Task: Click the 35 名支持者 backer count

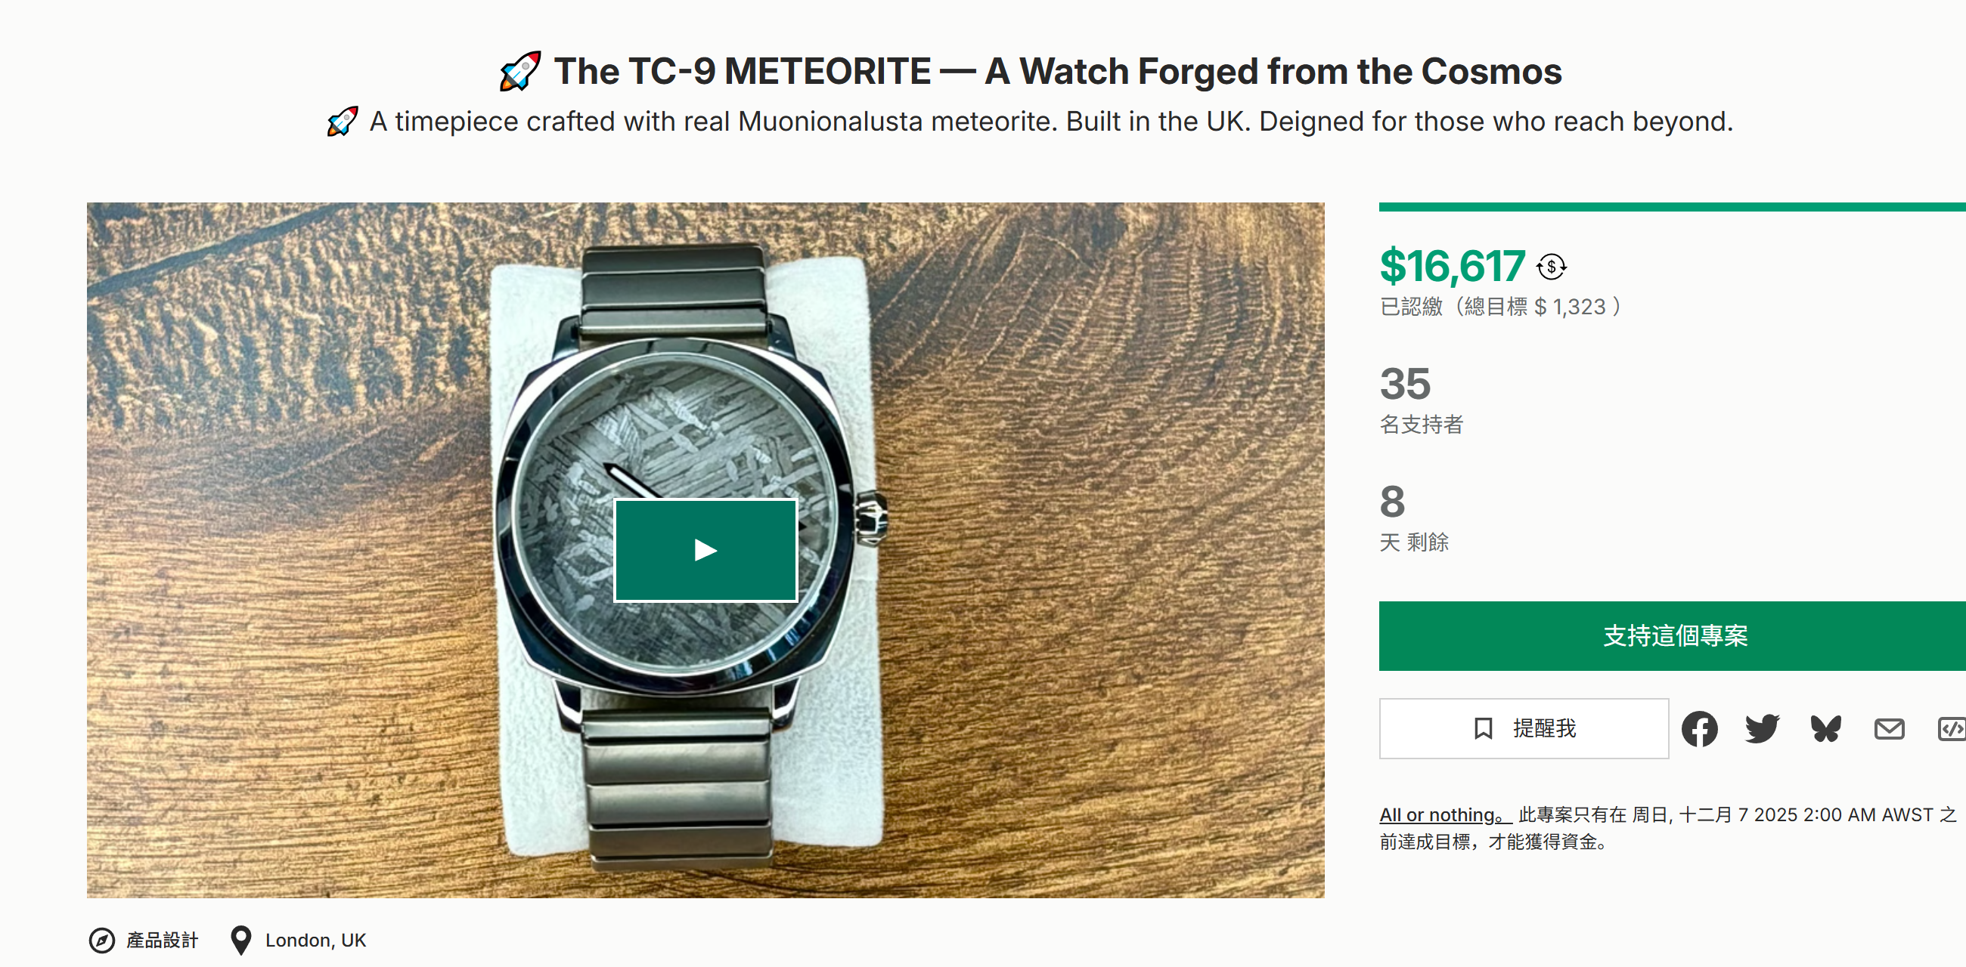Action: click(1405, 384)
